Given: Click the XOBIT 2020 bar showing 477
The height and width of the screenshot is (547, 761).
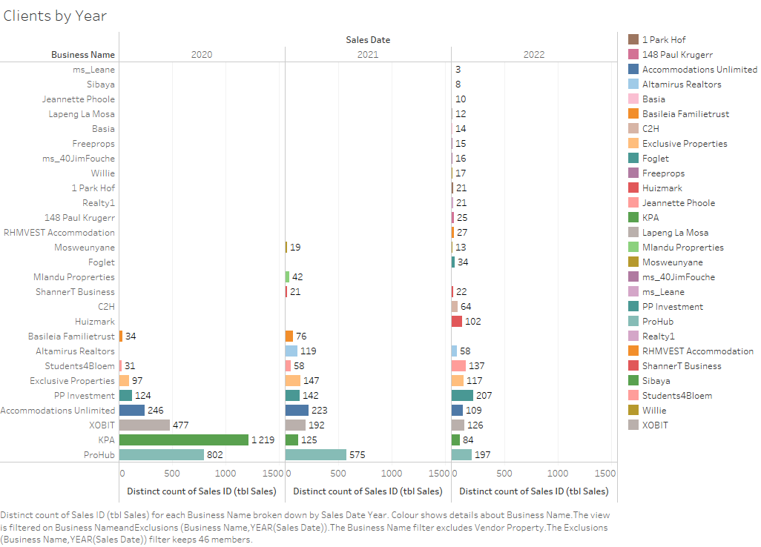Looking at the screenshot, I should [x=145, y=425].
